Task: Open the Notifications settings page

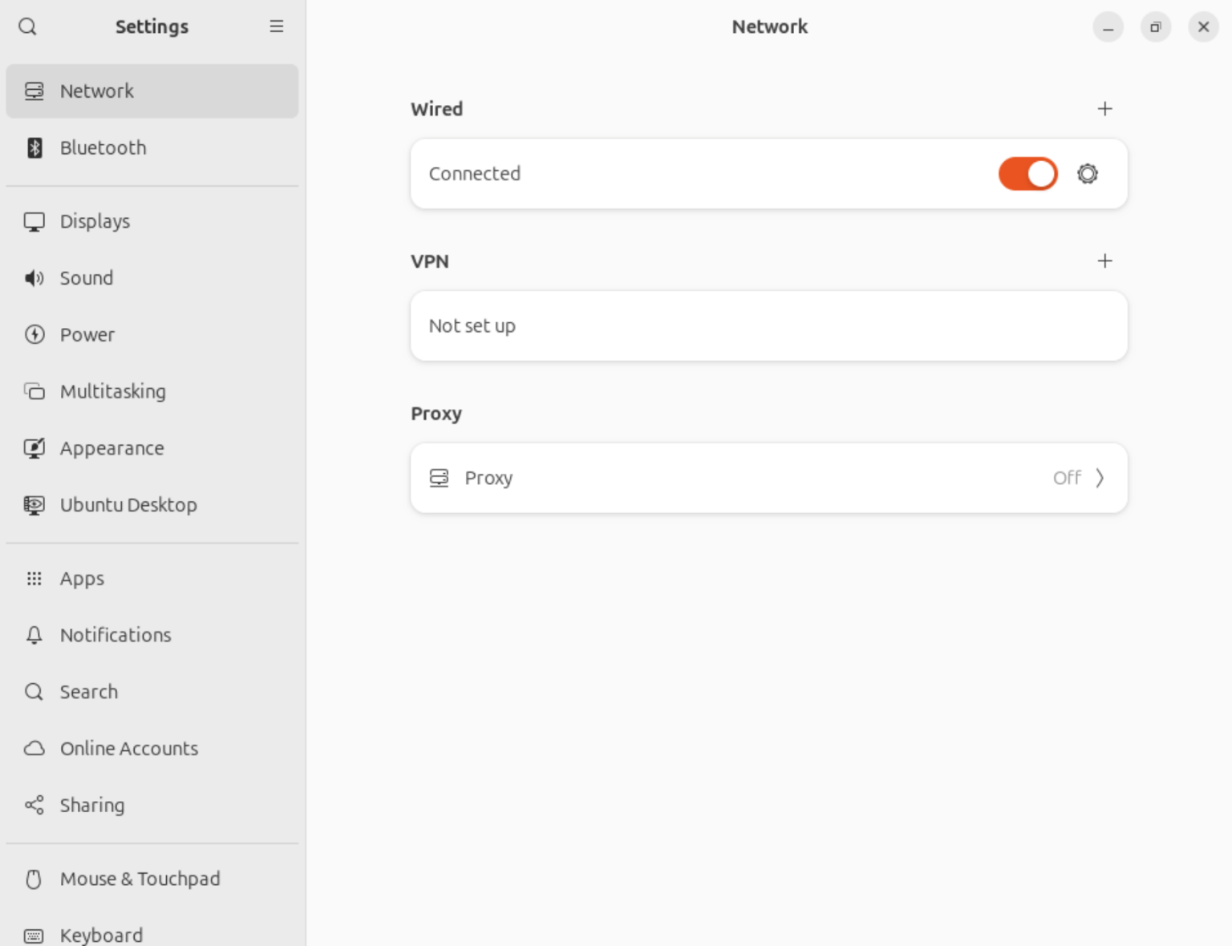Action: pos(115,635)
